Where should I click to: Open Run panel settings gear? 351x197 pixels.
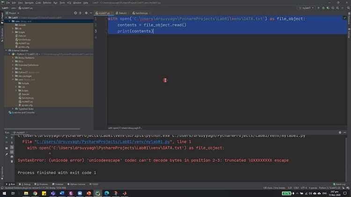tap(340, 132)
